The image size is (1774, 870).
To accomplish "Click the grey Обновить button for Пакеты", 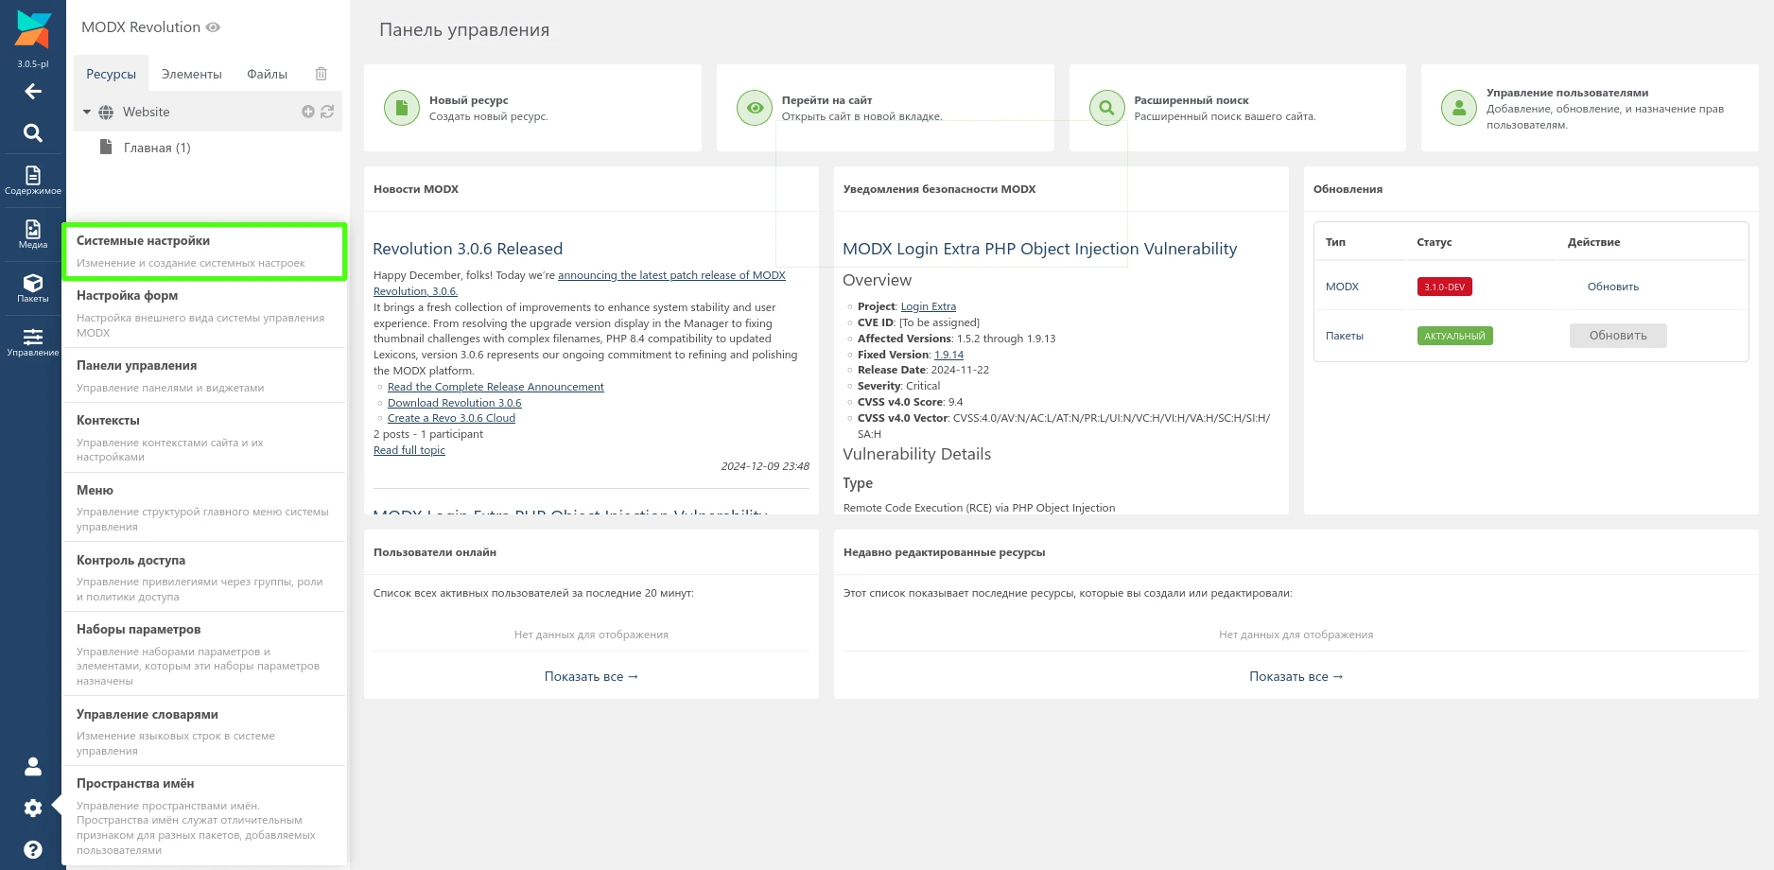I will 1617,336.
